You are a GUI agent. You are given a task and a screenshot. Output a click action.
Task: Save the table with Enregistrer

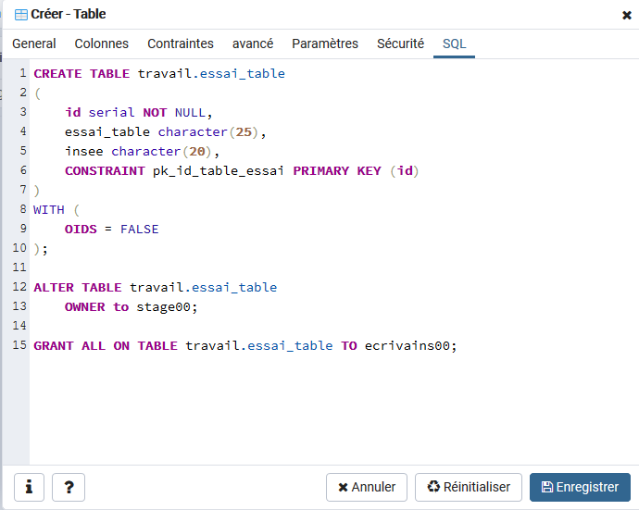(x=580, y=487)
